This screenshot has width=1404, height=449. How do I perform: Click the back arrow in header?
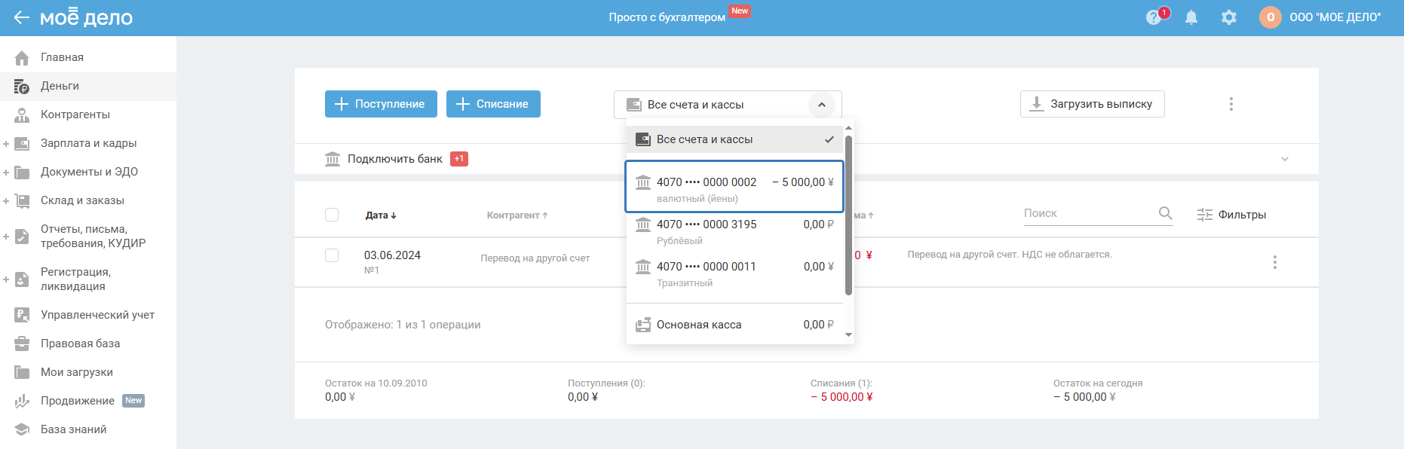(x=21, y=17)
